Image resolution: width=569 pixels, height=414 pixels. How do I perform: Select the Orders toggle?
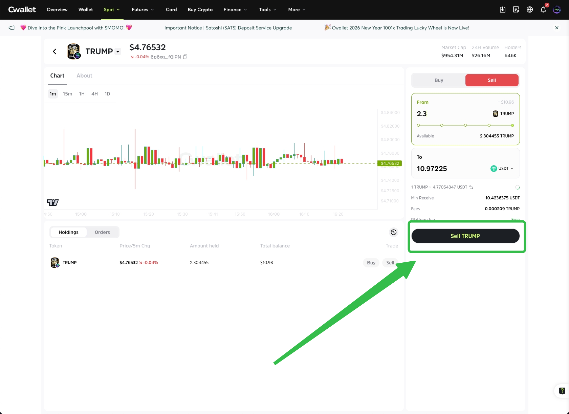tap(102, 232)
